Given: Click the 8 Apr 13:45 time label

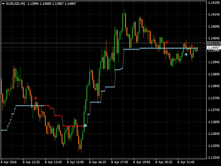Looking at the screenshot, I should 54,162.
